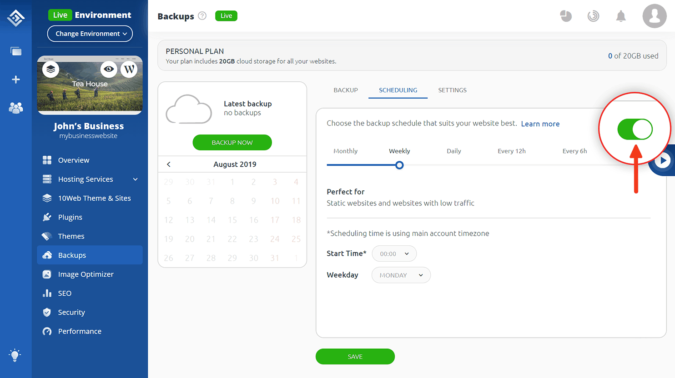Toggle the scheduled backup switch
Screen dimensions: 675x378
click(635, 129)
